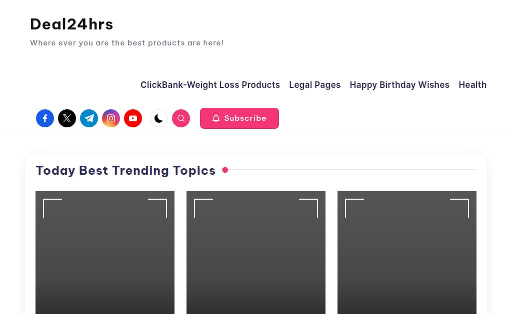Screen dimensions: 512x314
Task: Open the Legal Pages menu item
Action: [x=315, y=85]
